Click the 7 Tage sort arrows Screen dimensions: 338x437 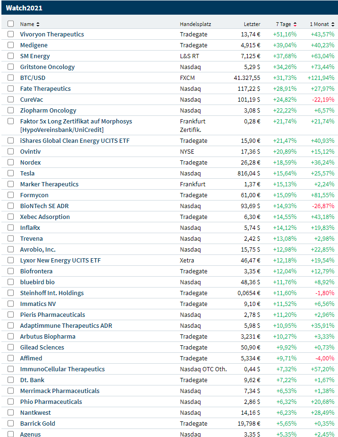point(295,24)
